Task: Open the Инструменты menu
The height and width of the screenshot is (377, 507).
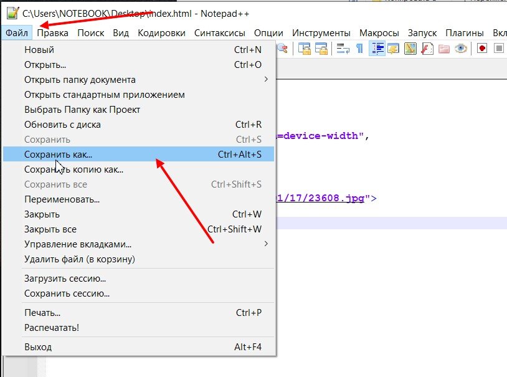Action: pos(321,33)
